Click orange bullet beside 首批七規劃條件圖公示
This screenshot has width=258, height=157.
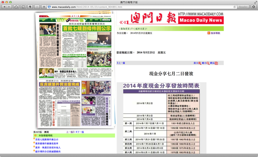point(34,139)
